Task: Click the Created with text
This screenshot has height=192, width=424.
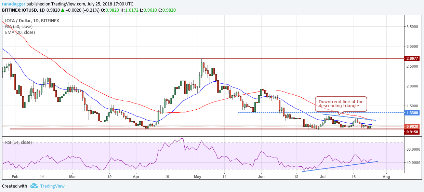Action: (14, 186)
